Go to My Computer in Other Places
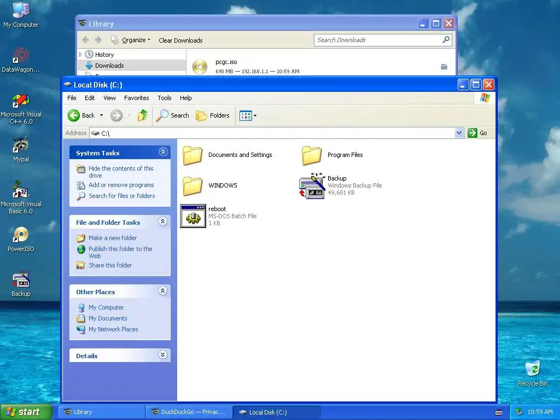 106,307
